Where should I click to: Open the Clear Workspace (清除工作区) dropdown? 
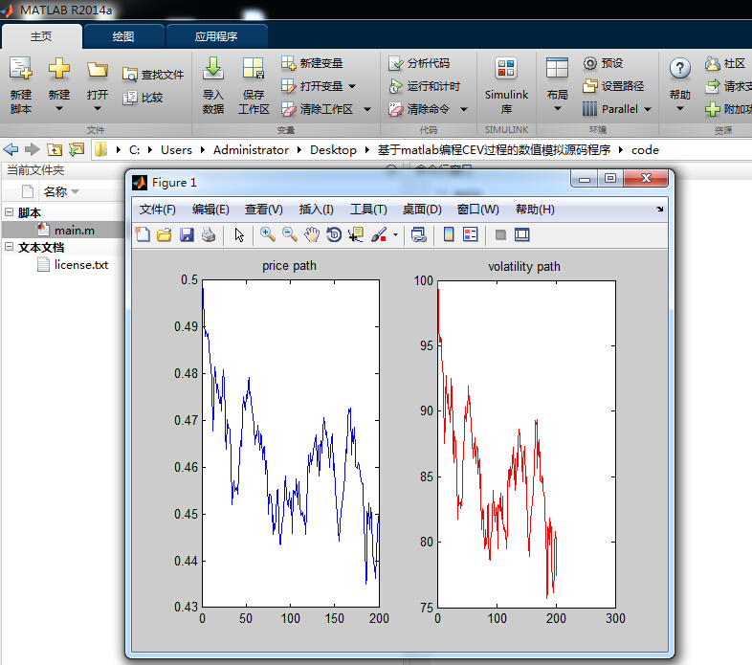click(x=367, y=109)
